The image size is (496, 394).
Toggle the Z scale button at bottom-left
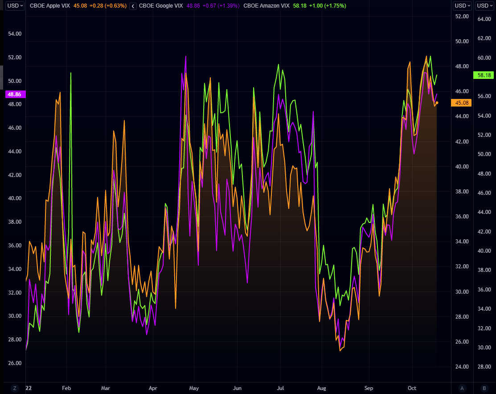[x=15, y=388]
